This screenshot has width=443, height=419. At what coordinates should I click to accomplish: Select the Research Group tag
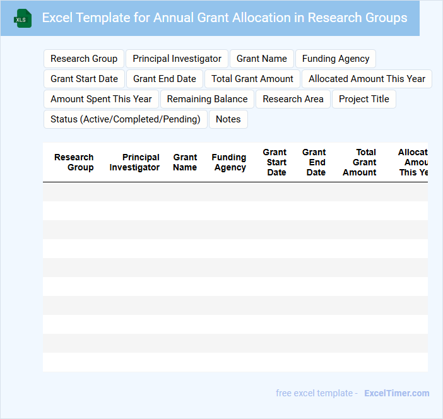84,59
